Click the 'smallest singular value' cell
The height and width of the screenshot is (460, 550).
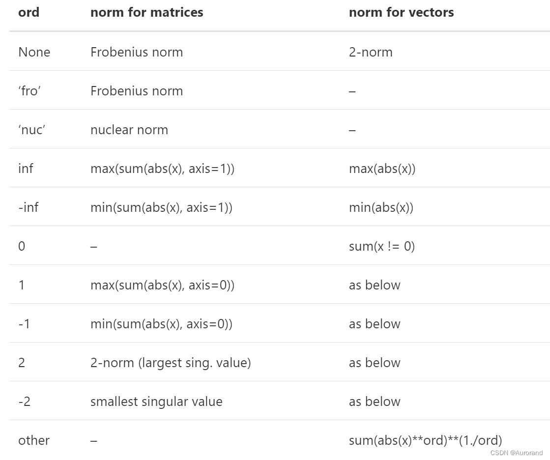[x=156, y=402]
